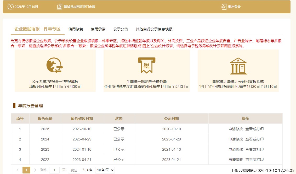Click the 2026年10月10日 date in header

[x=26, y=7]
